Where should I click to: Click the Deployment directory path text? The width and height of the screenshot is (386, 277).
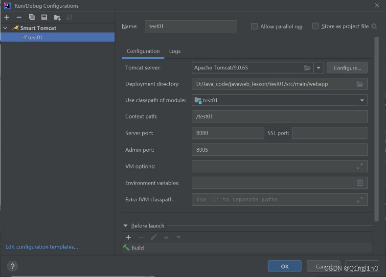(262, 84)
